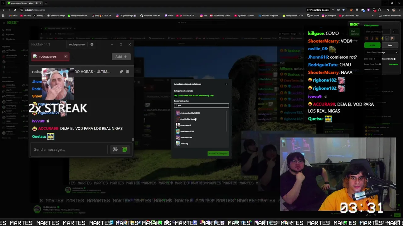Select Inicio in Kick sidebar
Screen dimensions: 403x226
(7, 30)
